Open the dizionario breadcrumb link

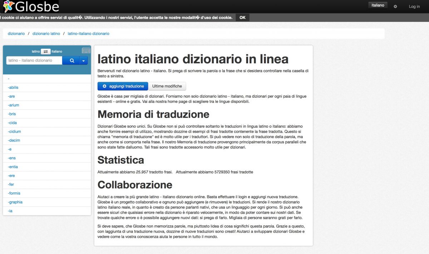pyautogui.click(x=16, y=34)
